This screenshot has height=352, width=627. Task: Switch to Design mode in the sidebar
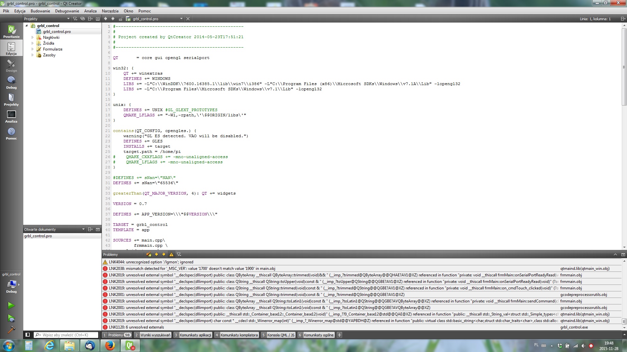click(x=11, y=66)
